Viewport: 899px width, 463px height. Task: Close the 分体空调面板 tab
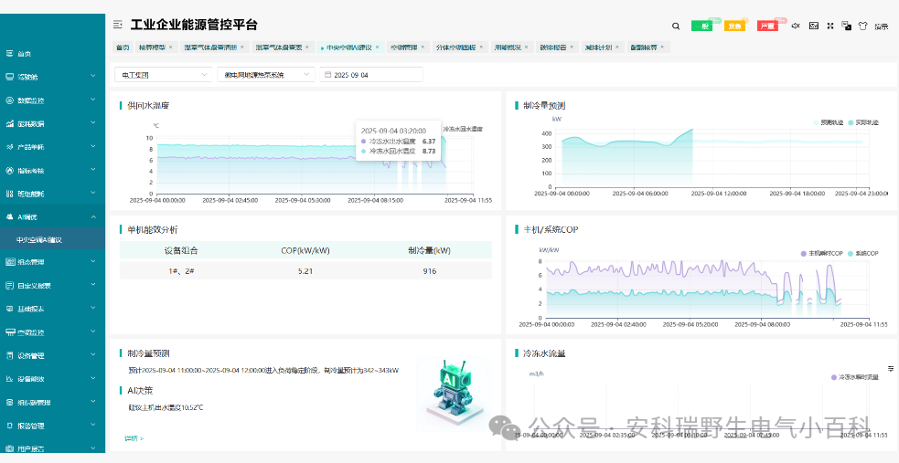[481, 47]
